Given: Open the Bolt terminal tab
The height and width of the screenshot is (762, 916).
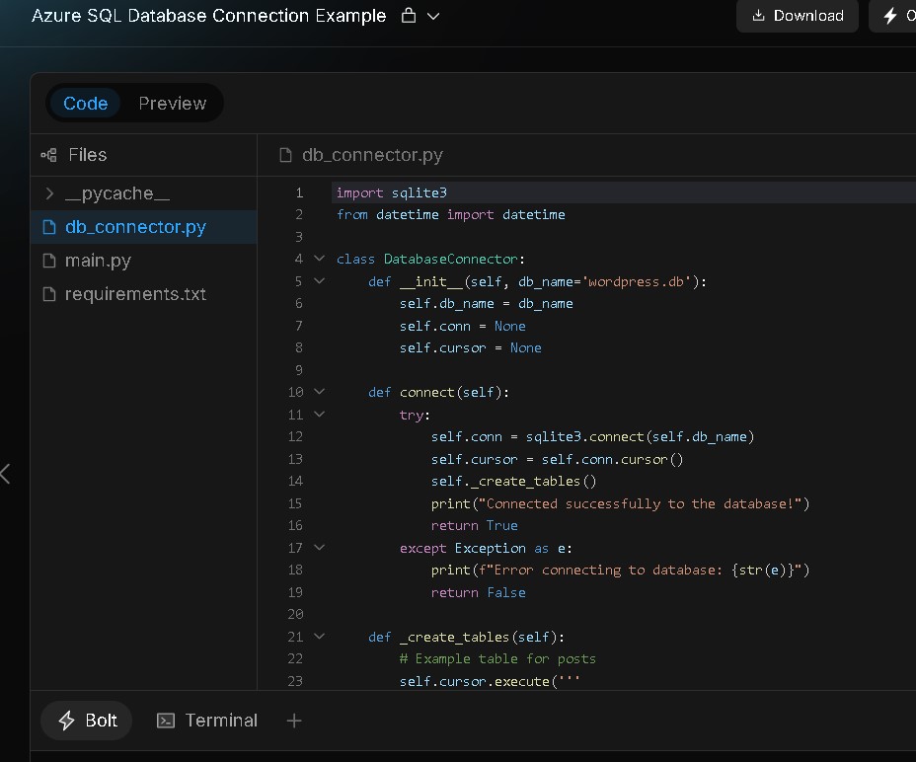Looking at the screenshot, I should tap(87, 721).
